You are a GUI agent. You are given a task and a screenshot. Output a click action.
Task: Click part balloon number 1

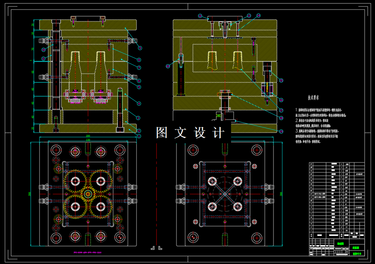pyautogui.click(x=139, y=136)
